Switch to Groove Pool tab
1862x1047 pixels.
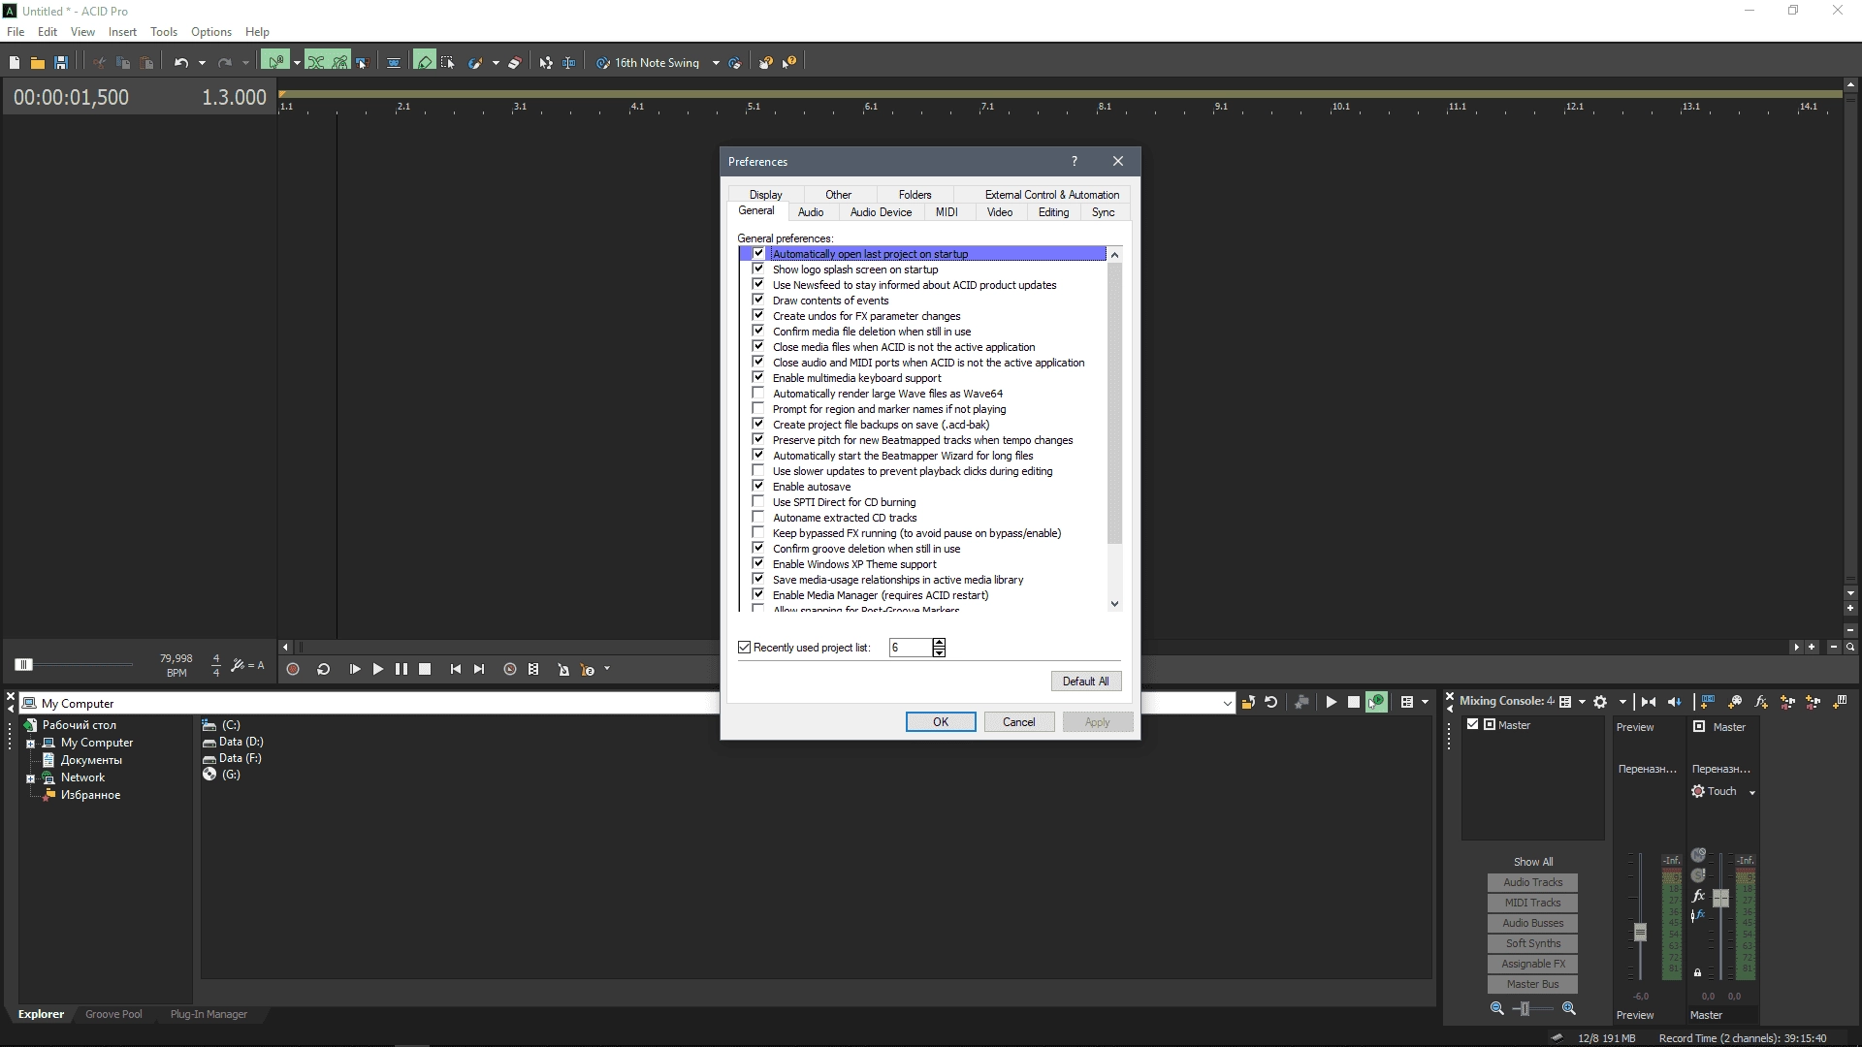click(x=113, y=1015)
